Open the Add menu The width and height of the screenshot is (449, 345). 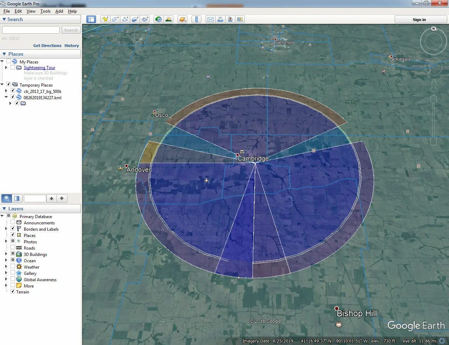tap(59, 11)
